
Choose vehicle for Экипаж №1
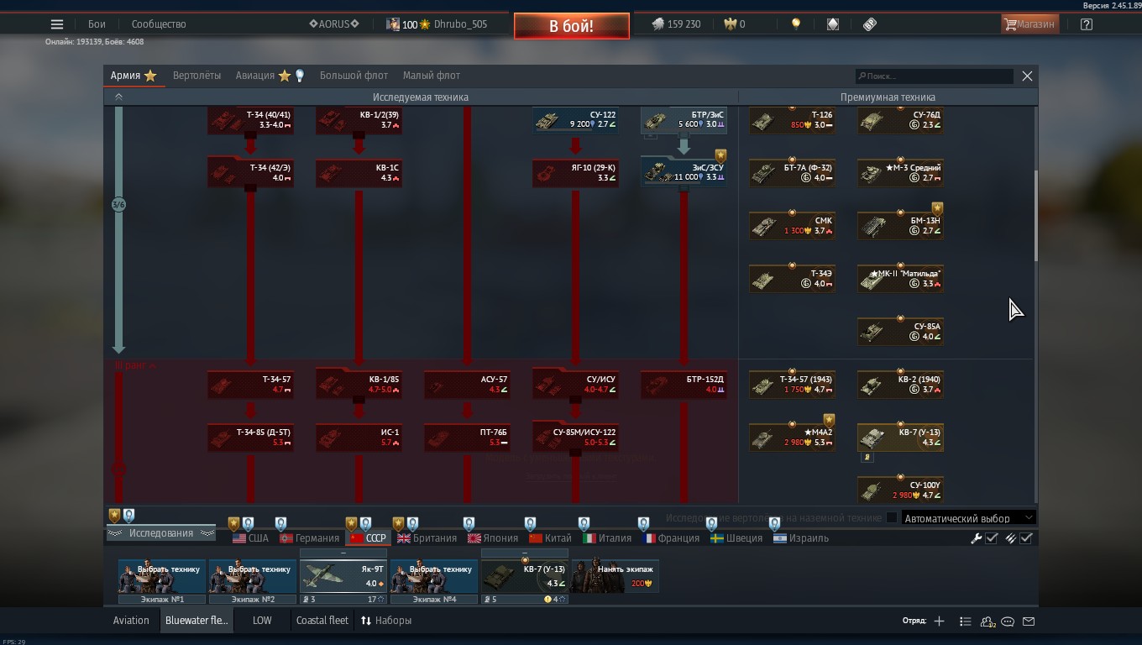pyautogui.click(x=161, y=576)
